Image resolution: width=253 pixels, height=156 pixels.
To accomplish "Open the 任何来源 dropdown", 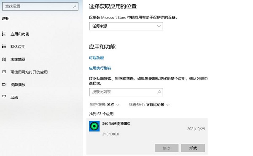I will point(126,26).
